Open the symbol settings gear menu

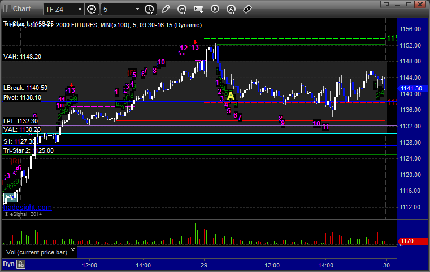[x=92, y=10]
